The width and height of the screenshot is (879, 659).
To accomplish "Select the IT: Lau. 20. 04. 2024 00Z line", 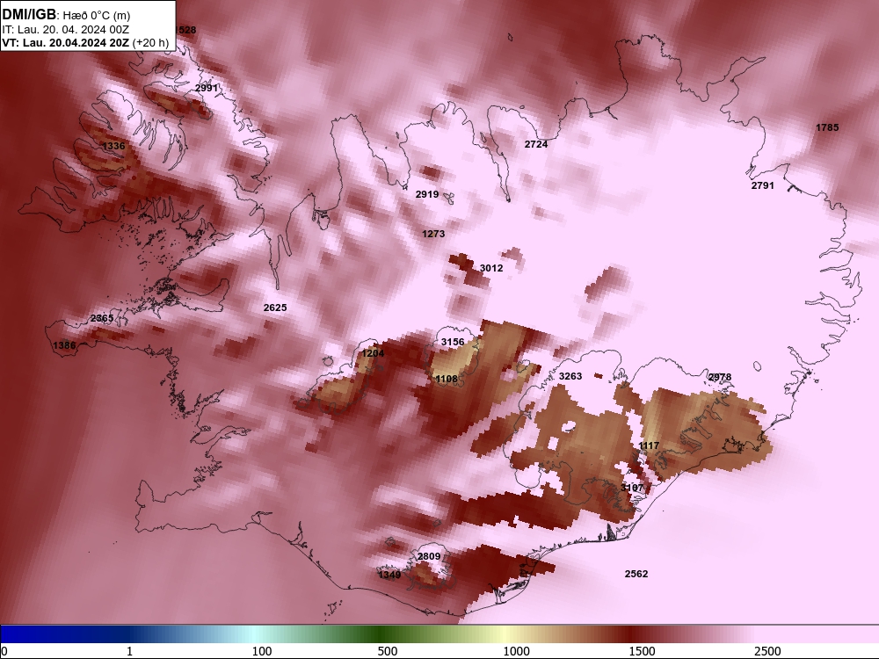I will pyautogui.click(x=66, y=30).
